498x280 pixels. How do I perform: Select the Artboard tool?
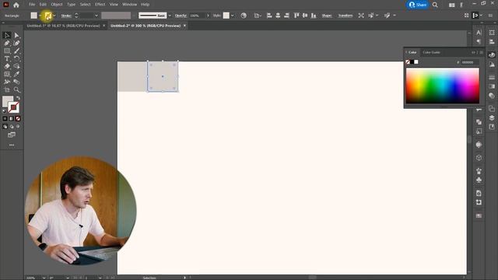[x=7, y=90]
